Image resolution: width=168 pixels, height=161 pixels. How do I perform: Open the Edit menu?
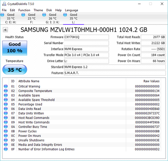12,10
